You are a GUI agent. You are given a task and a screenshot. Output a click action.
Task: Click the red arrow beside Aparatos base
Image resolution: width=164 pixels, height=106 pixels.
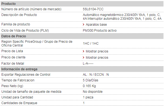[x=83, y=24]
